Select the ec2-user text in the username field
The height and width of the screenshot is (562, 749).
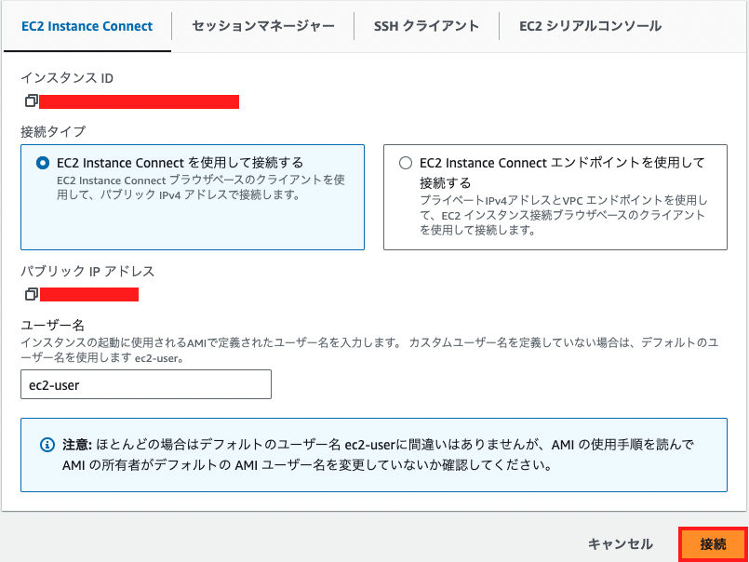click(56, 384)
